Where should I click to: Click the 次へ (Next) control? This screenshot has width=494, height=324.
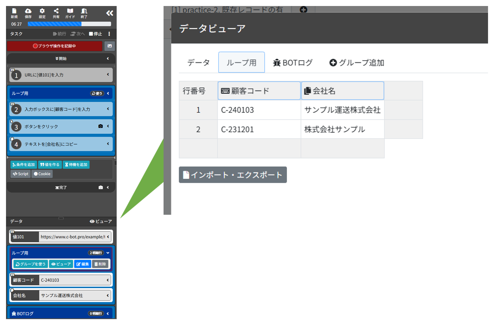[78, 34]
